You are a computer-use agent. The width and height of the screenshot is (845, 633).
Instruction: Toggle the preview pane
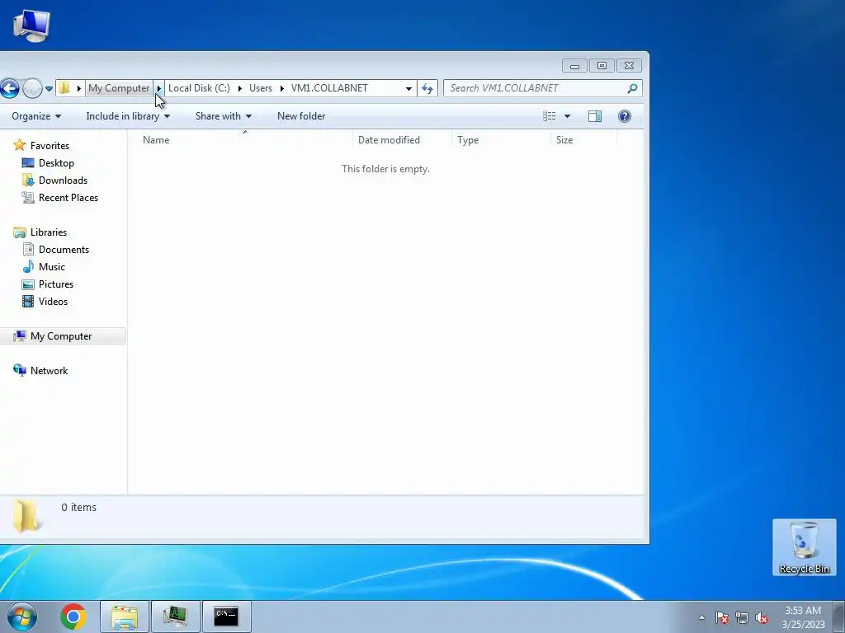(x=595, y=116)
